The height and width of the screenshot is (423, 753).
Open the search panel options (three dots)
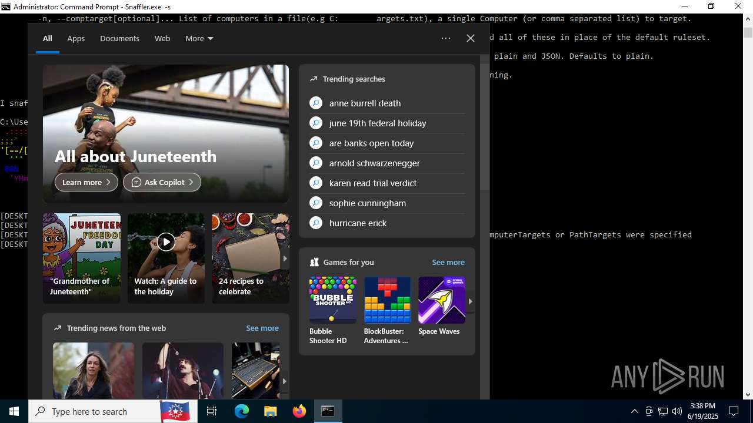point(446,38)
